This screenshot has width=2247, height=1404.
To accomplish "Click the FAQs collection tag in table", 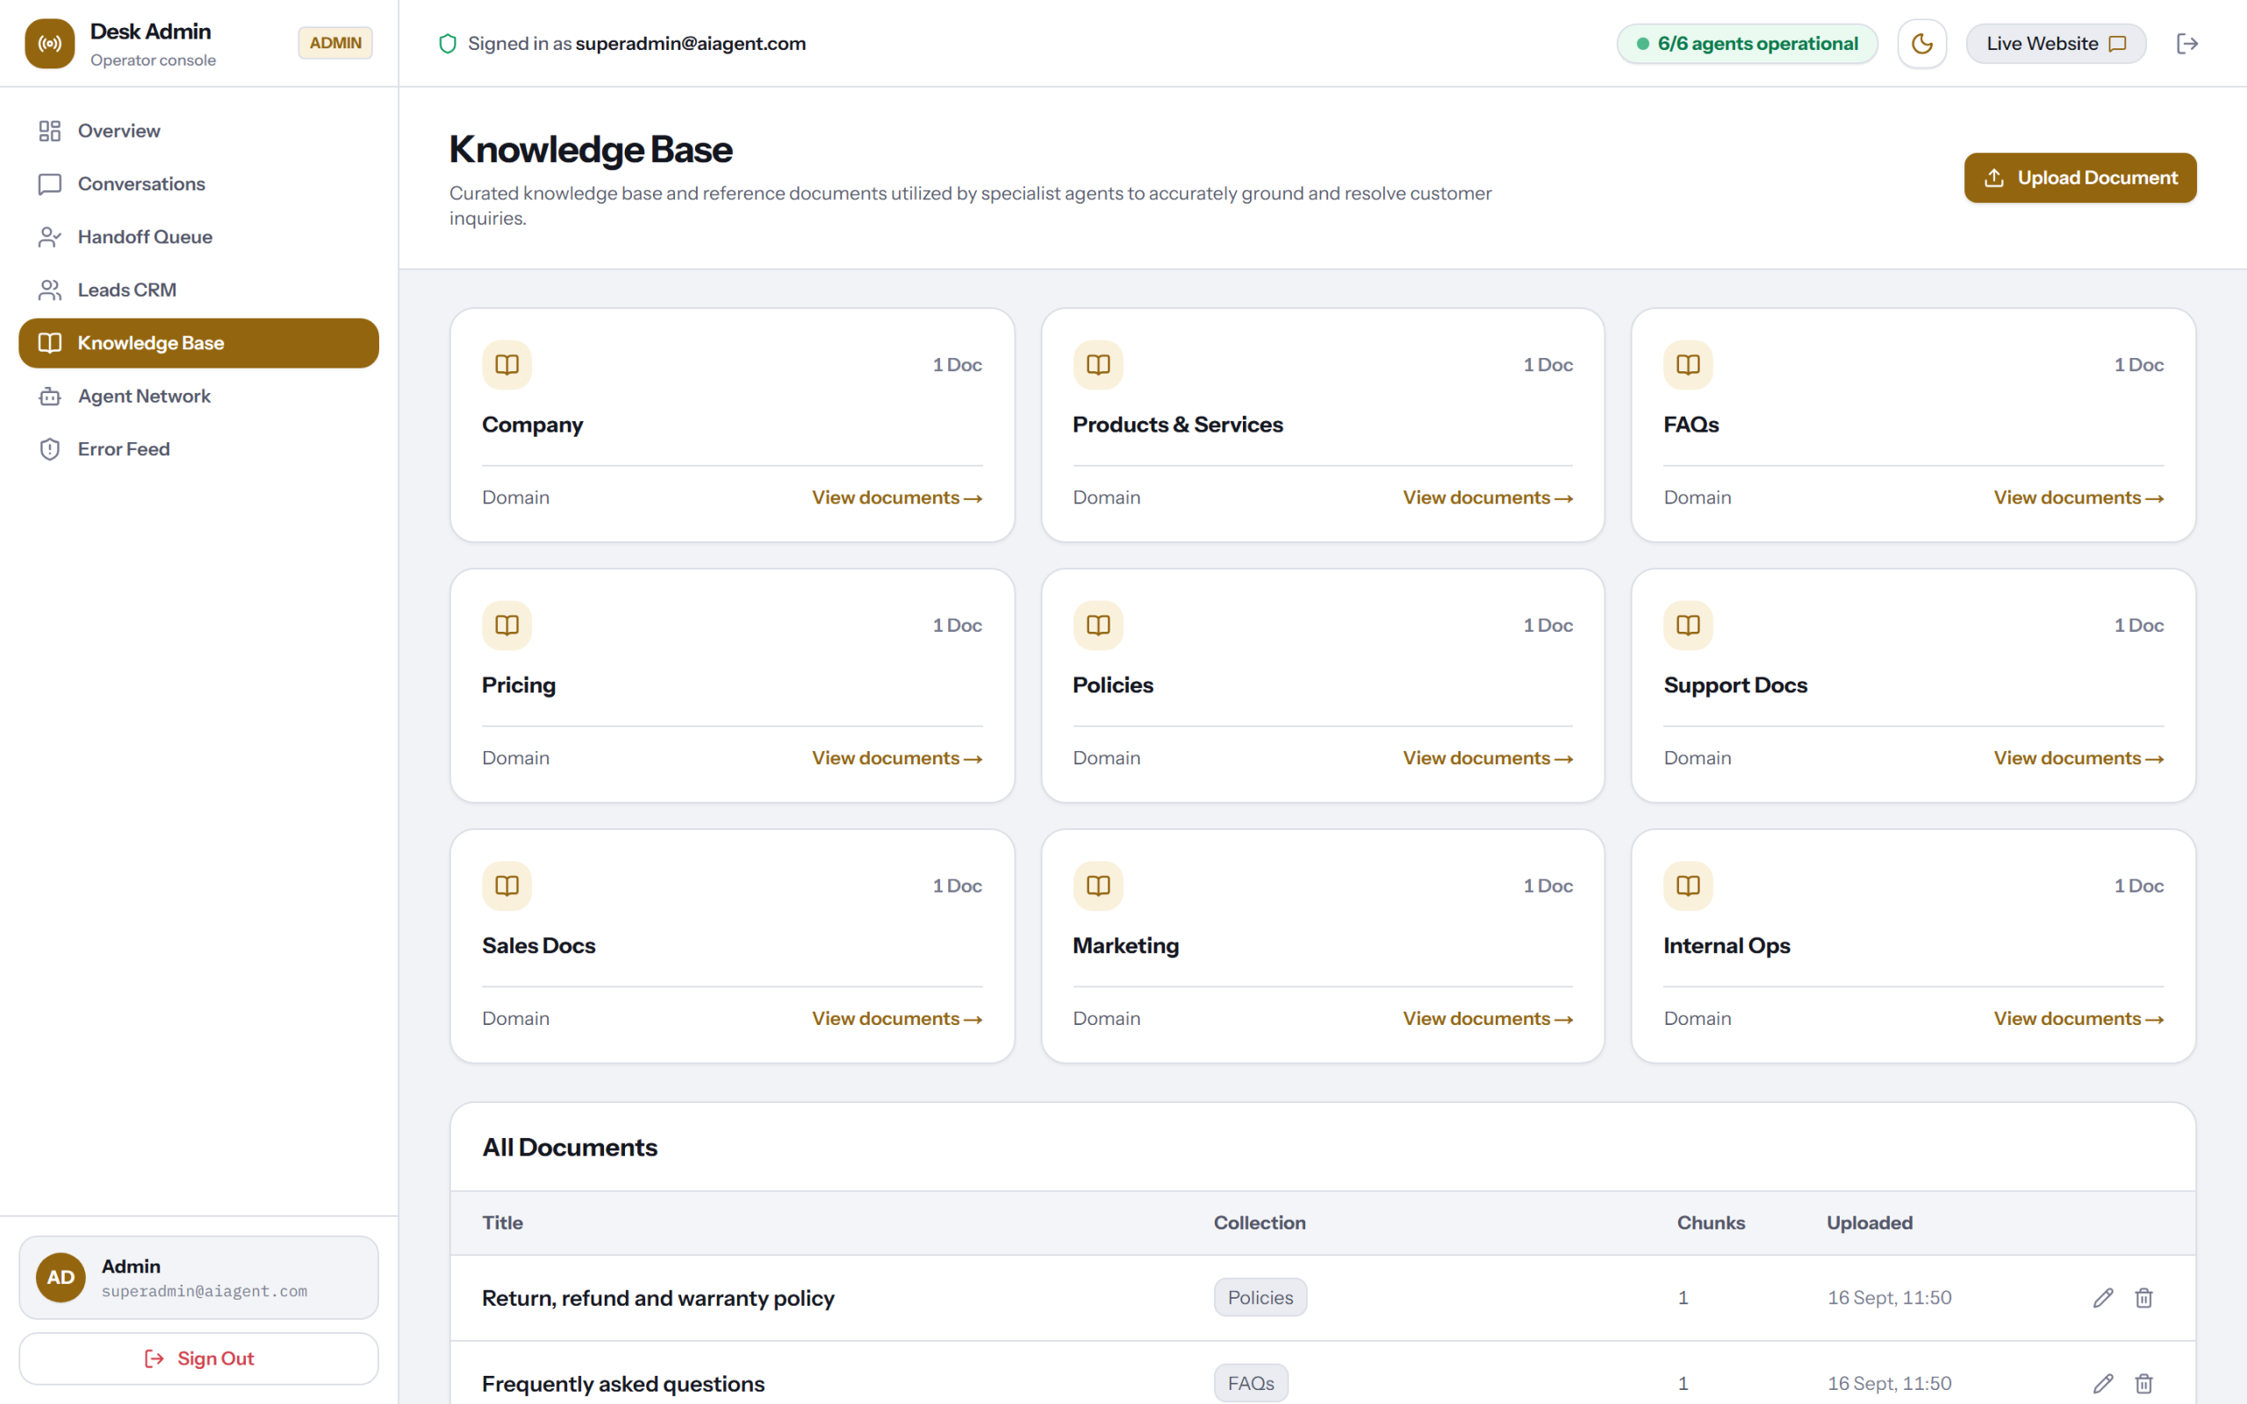I will (1251, 1384).
